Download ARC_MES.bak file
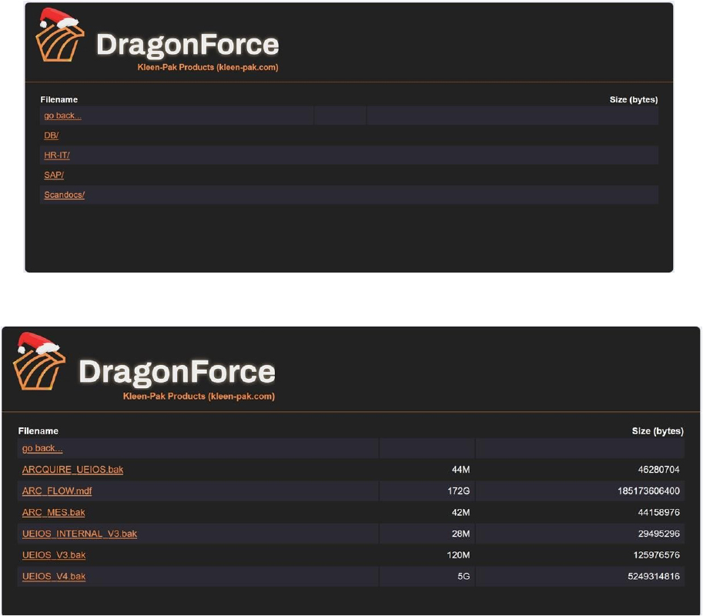Image resolution: width=703 pixels, height=616 pixels. pyautogui.click(x=53, y=513)
